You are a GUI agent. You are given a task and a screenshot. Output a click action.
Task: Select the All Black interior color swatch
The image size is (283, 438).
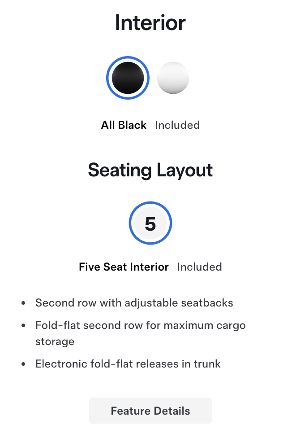(x=128, y=78)
